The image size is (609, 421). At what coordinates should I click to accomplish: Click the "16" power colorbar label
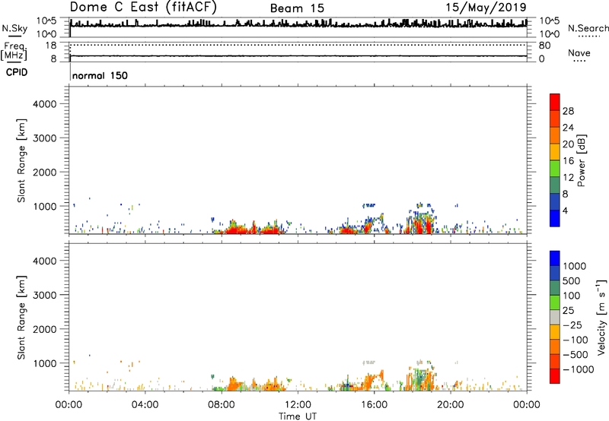[568, 161]
